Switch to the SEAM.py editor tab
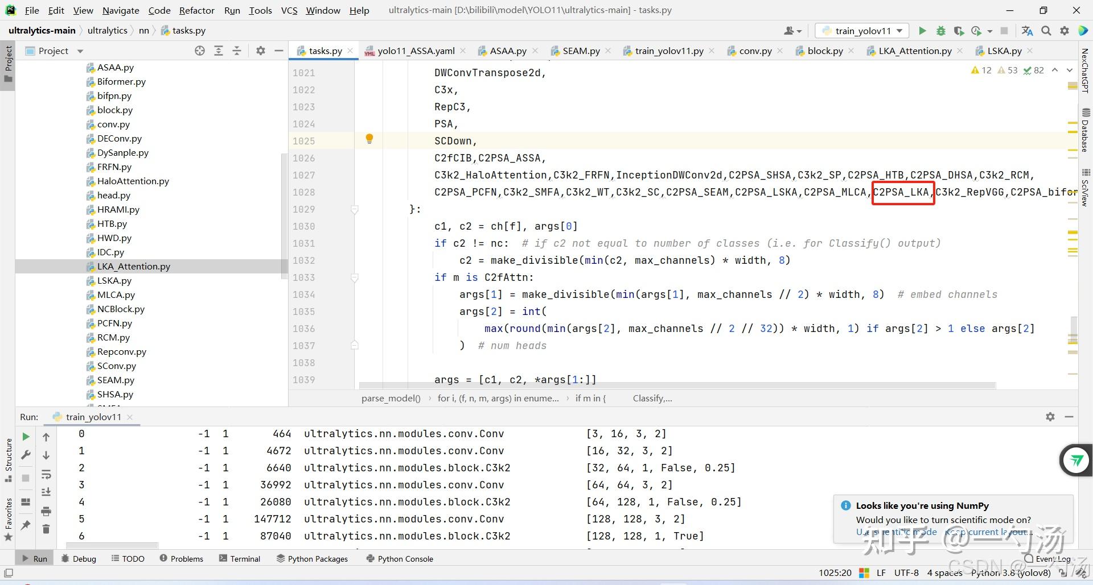The width and height of the screenshot is (1093, 585). pyautogui.click(x=580, y=51)
